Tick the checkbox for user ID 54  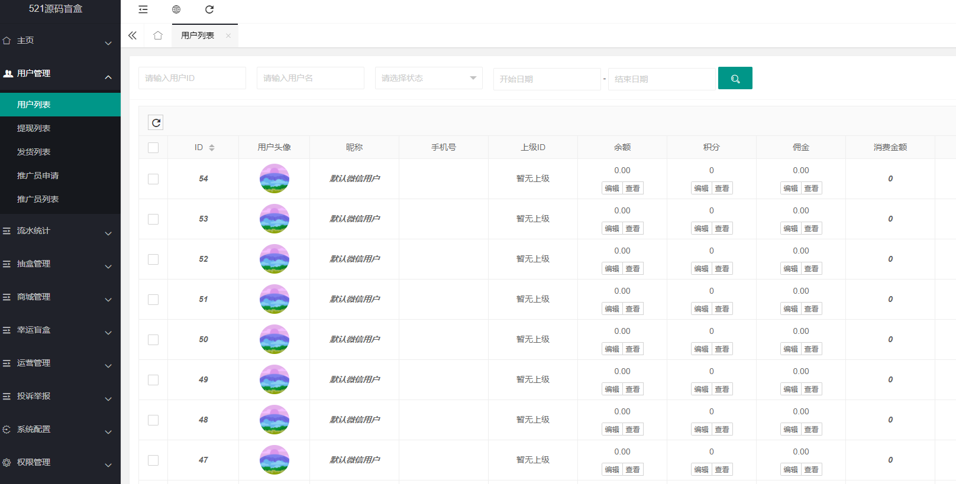pos(153,179)
